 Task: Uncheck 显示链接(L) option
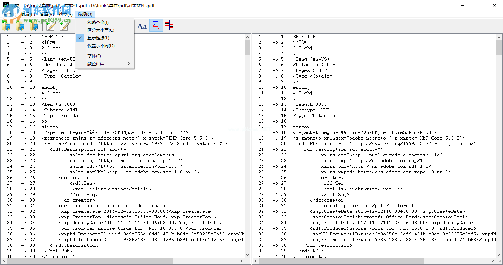(105, 38)
